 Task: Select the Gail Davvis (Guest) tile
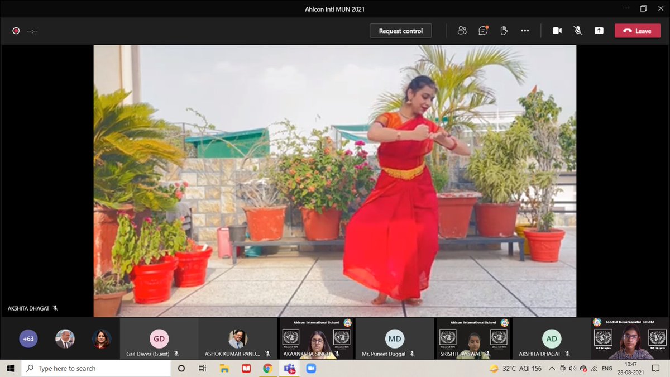click(x=159, y=338)
